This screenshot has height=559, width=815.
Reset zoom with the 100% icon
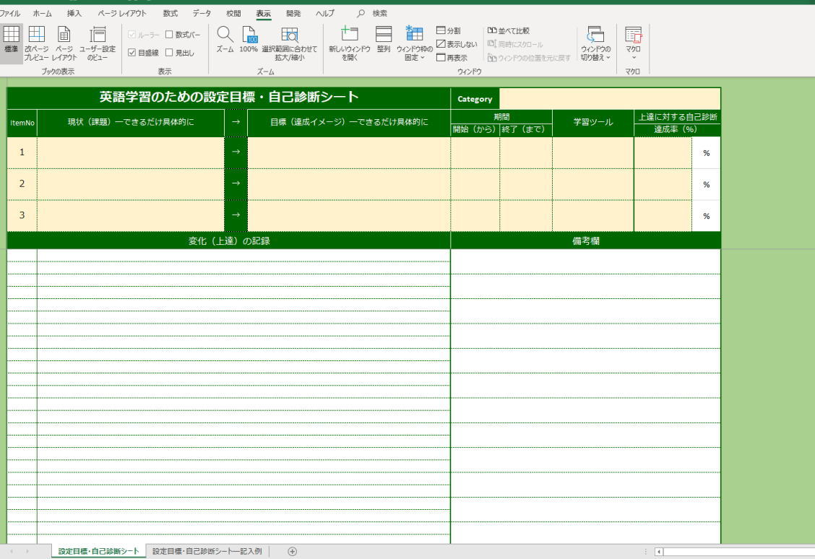coord(249,40)
